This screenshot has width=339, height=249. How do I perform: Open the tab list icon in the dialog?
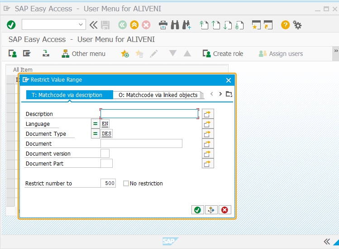(x=229, y=94)
